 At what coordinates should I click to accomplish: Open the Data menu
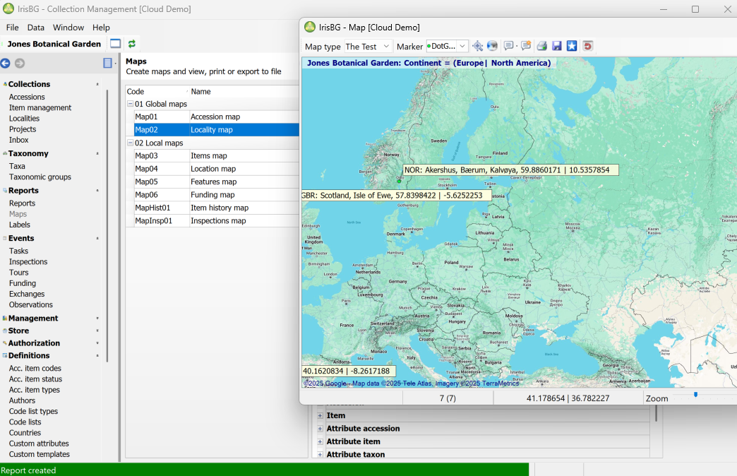tap(36, 28)
